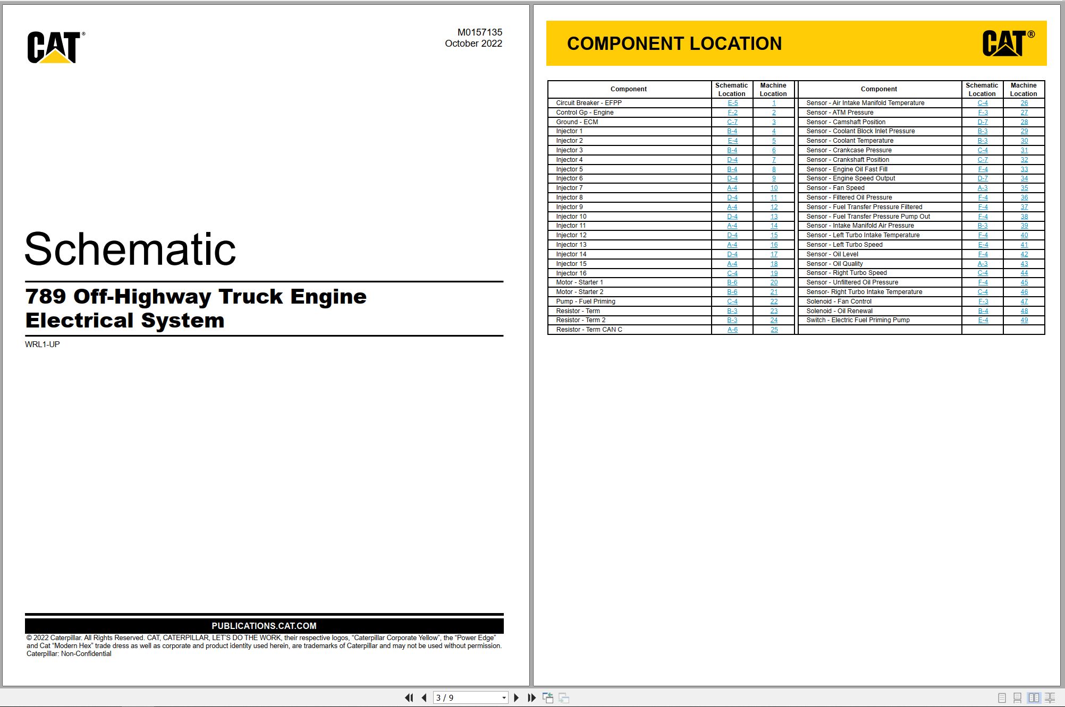This screenshot has height=707, width=1065.
Task: Open schematic link E-5 for Circuit Breaker - EFPP
Action: (732, 103)
